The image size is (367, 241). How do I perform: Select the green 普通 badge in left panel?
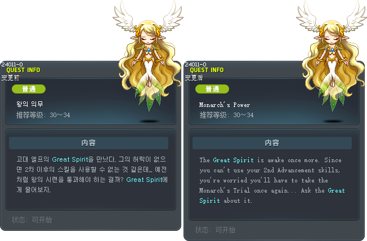point(29,89)
